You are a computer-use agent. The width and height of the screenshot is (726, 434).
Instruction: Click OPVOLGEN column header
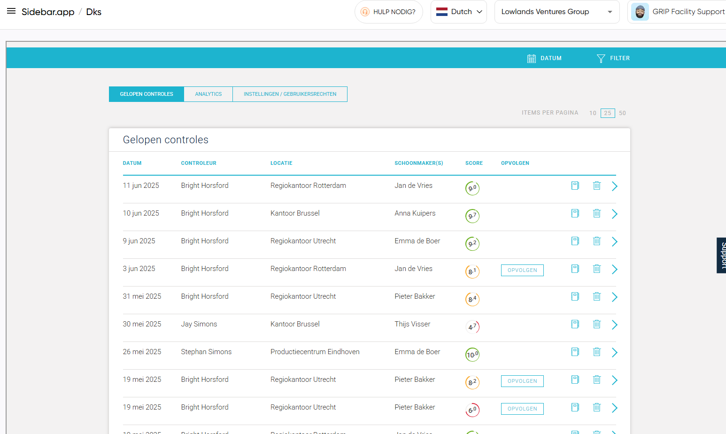(x=515, y=163)
